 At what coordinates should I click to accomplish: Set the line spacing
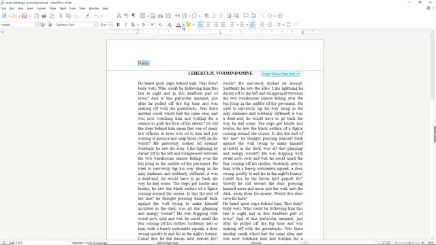(x=278, y=24)
